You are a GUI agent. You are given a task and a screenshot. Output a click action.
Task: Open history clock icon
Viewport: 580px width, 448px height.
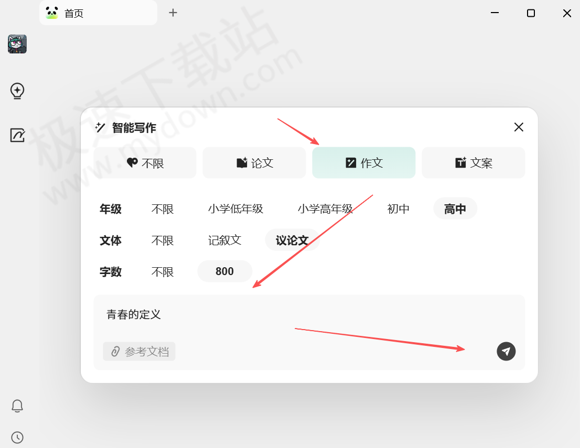(x=17, y=437)
